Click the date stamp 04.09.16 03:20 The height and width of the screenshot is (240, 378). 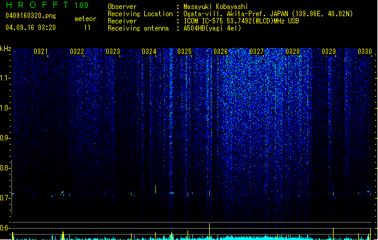31,27
